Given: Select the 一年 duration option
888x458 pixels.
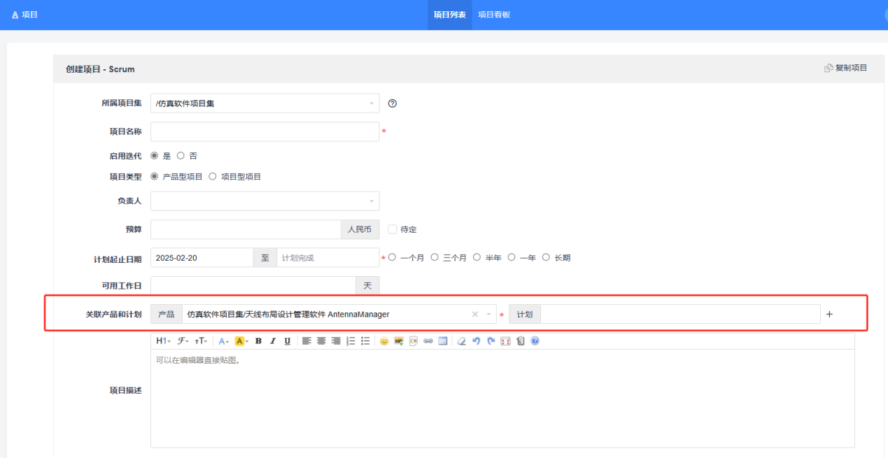Looking at the screenshot, I should (x=512, y=257).
